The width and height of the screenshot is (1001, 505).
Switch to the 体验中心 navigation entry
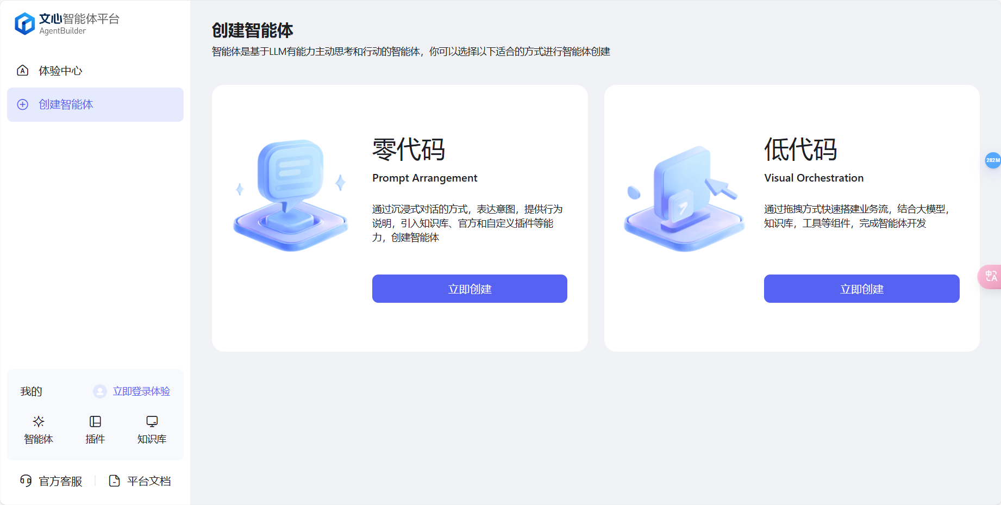pyautogui.click(x=61, y=70)
